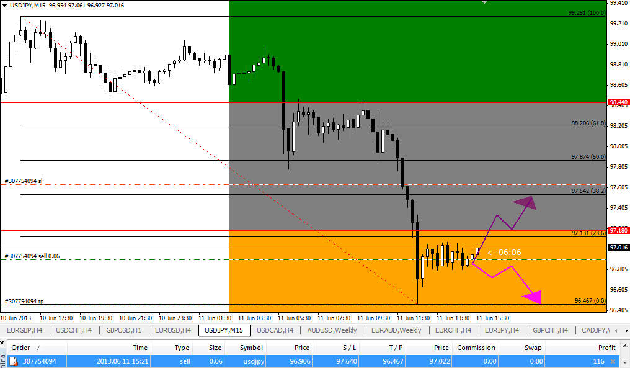This screenshot has height=368, width=630.
Task: Click the black 97.016 current price label
Action: click(x=619, y=247)
